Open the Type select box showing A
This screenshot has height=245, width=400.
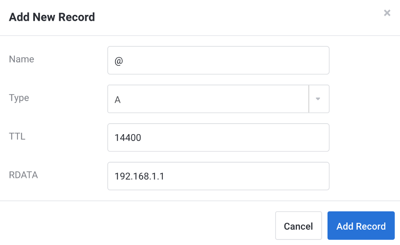pyautogui.click(x=208, y=99)
